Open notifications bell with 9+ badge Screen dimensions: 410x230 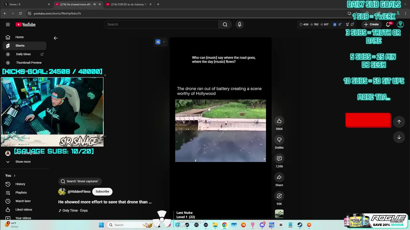(388, 24)
